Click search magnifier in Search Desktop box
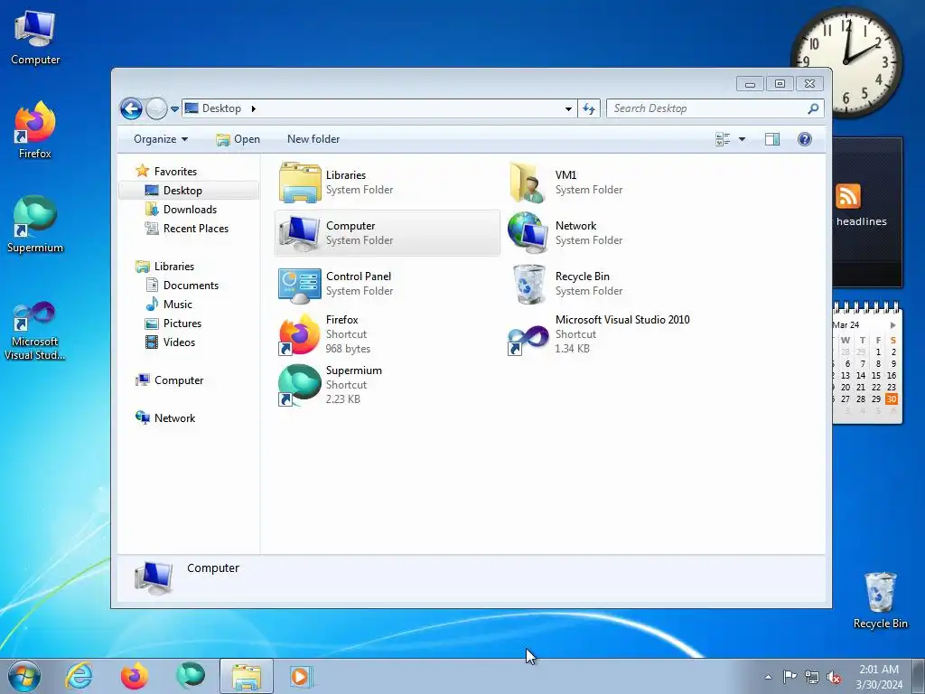925x694 pixels. coord(813,108)
